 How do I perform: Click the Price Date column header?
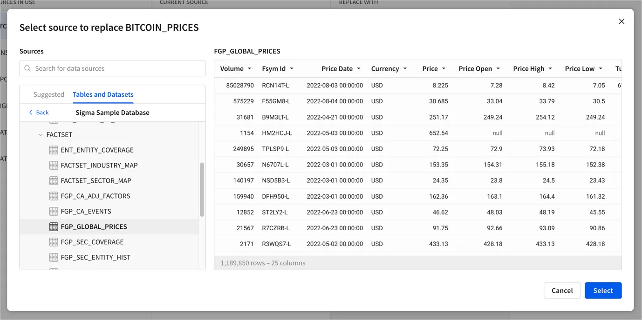coord(337,69)
